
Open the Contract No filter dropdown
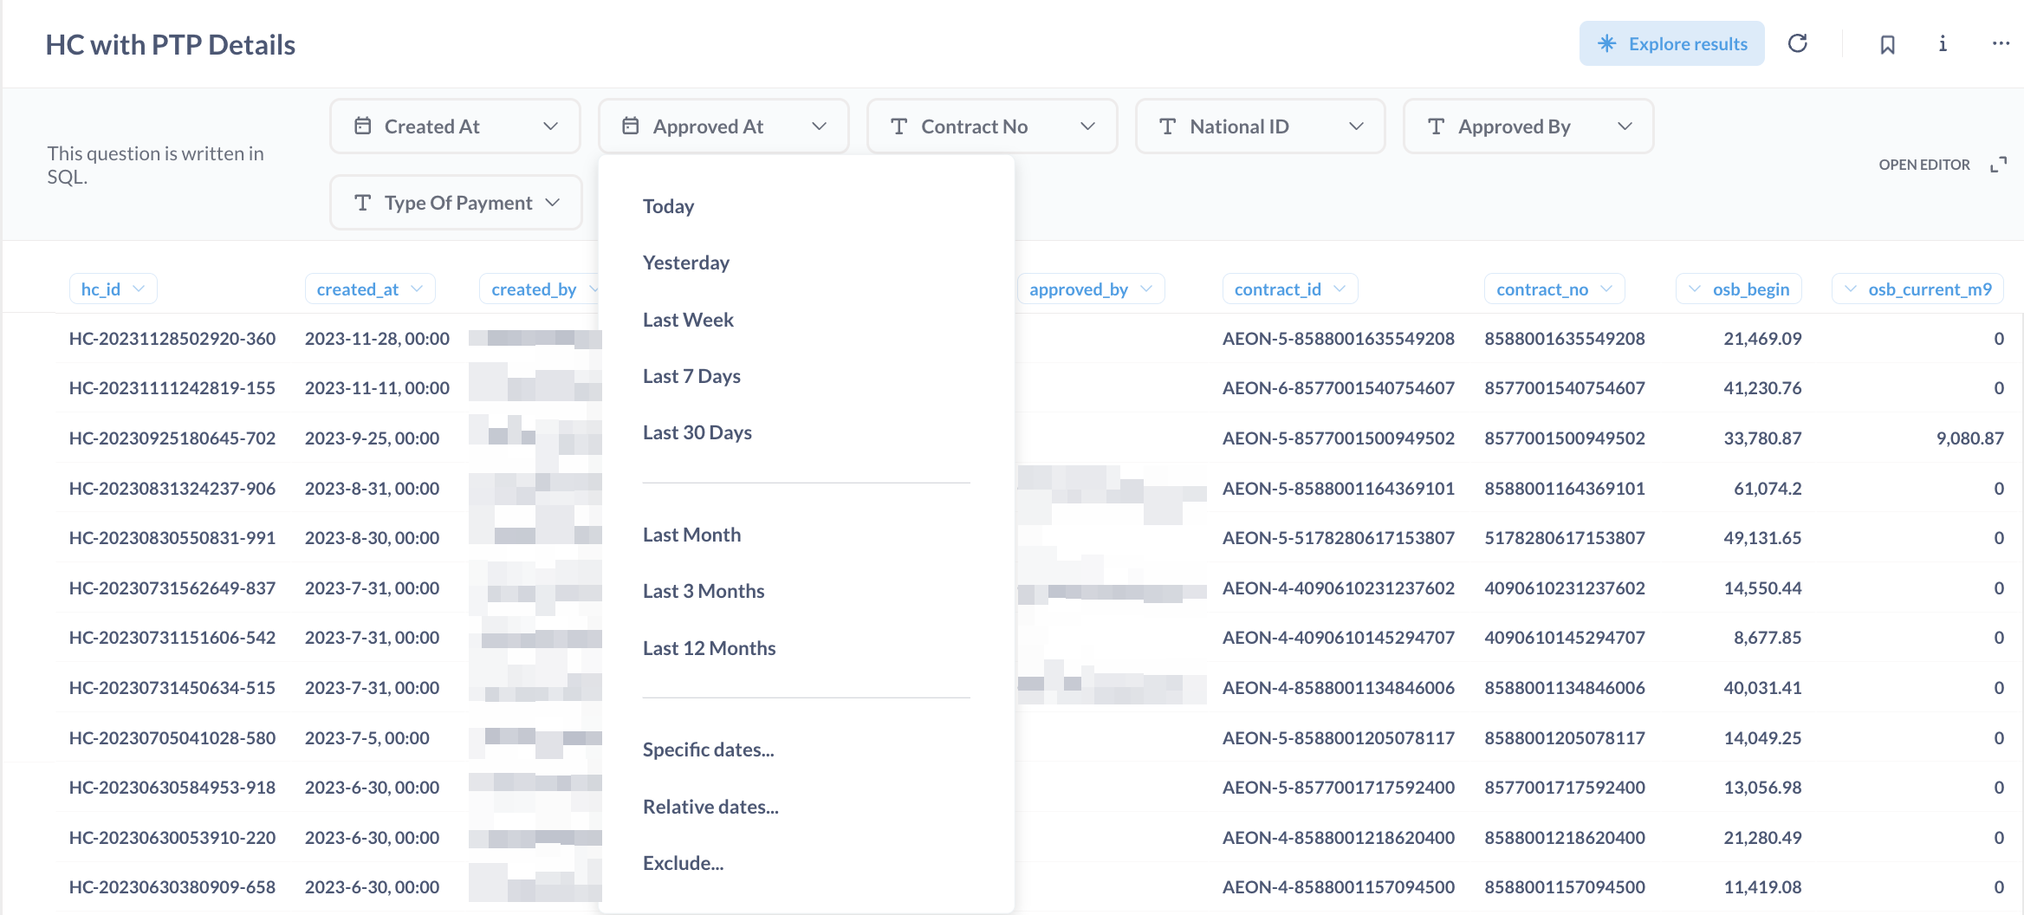click(x=992, y=127)
